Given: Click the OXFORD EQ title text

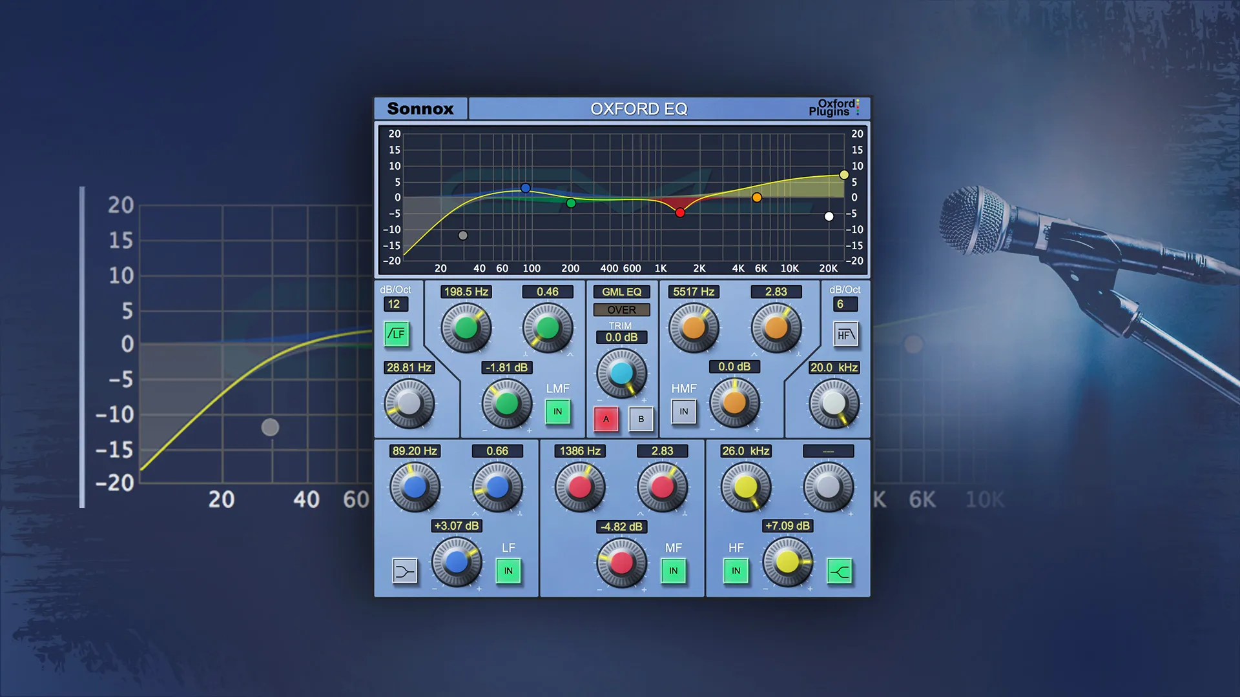Looking at the screenshot, I should tap(639, 109).
